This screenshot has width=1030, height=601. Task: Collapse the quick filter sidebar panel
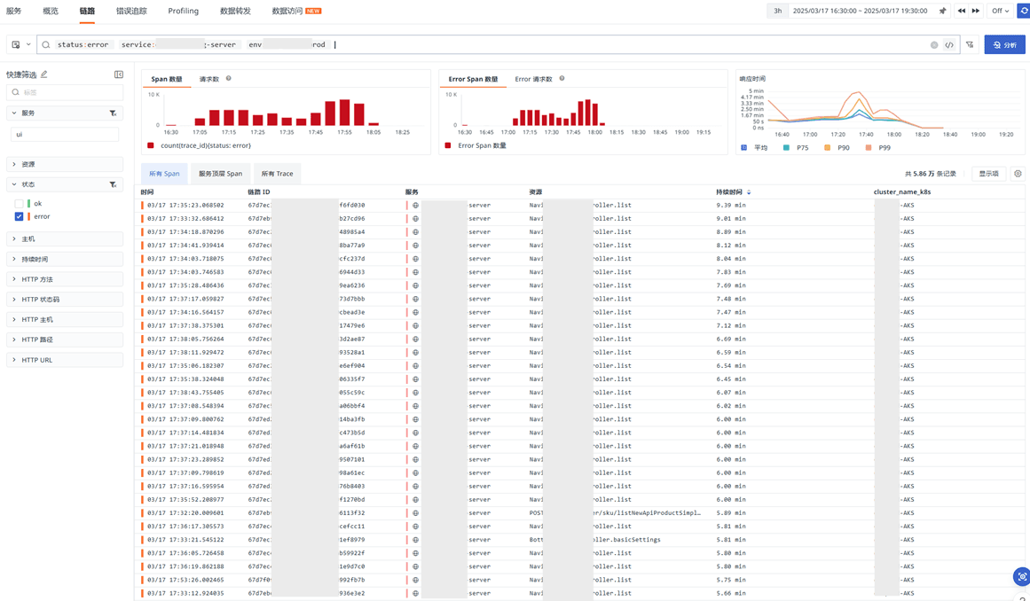119,74
